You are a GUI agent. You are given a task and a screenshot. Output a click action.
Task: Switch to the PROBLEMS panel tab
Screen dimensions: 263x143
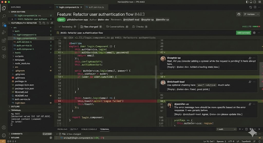tap(62, 129)
